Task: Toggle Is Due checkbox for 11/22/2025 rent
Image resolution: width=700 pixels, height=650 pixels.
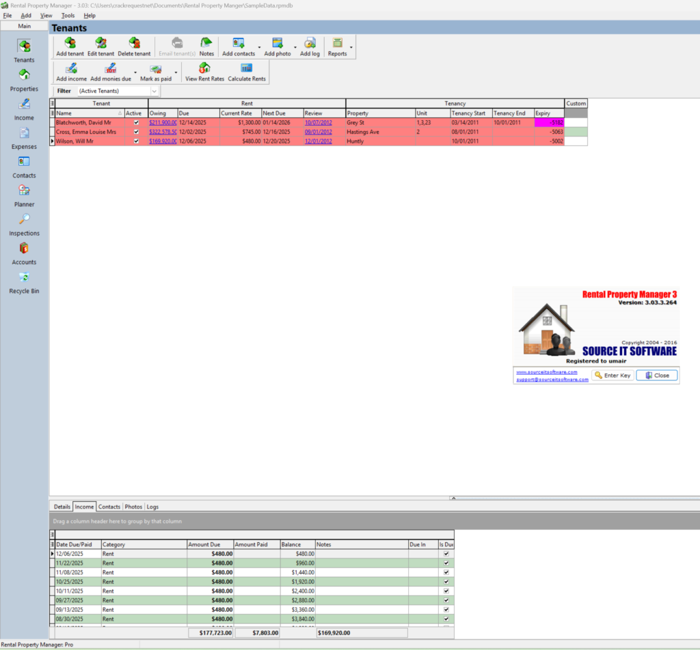Action: pyautogui.click(x=446, y=563)
